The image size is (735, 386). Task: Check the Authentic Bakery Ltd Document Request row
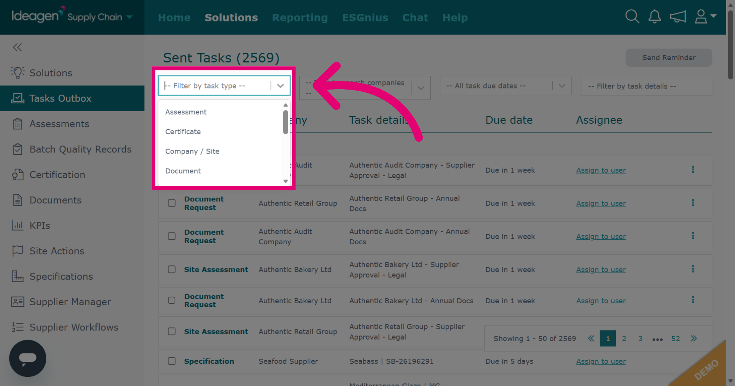172,301
